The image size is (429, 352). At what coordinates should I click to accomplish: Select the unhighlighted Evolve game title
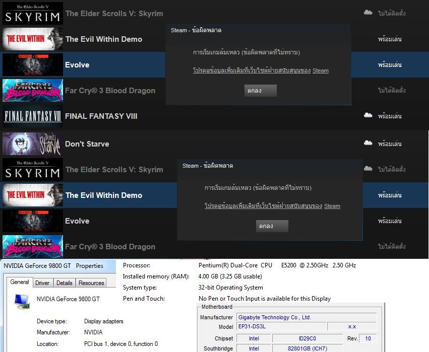[77, 221]
